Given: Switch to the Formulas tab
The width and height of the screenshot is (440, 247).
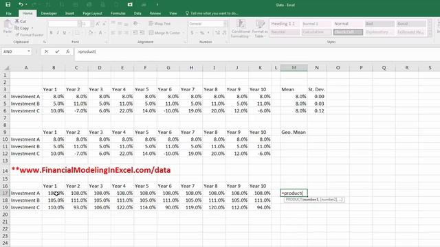Looking at the screenshot, I should [118, 13].
